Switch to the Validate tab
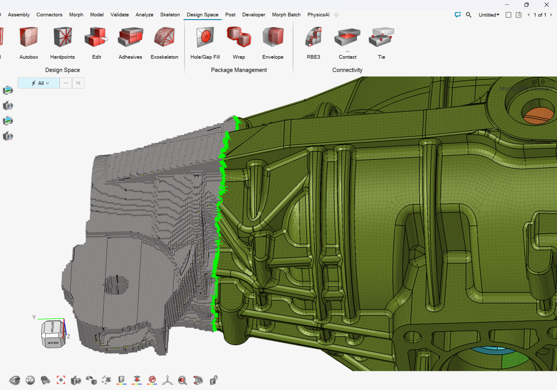This screenshot has height=390, width=557. click(119, 14)
